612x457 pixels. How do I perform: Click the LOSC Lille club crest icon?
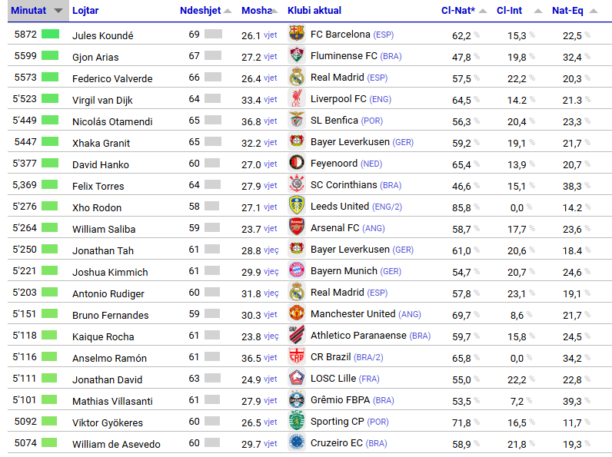click(297, 378)
